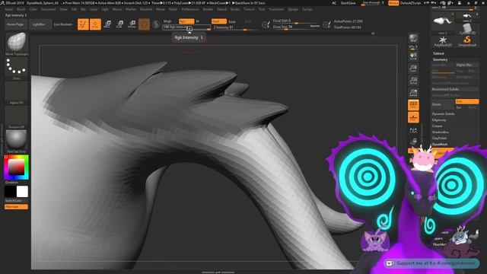487x274 pixels.
Task: Click the current tool thumbnail
Action: tap(443, 21)
